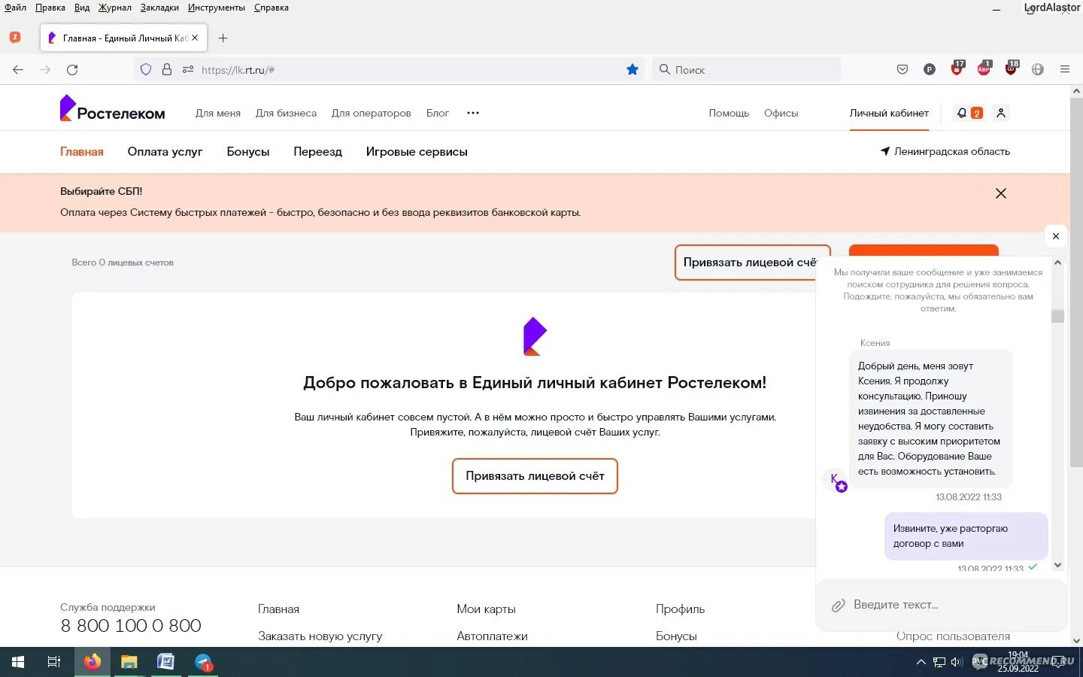This screenshot has height=677, width=1083.
Task: Open Firefox from the taskbar
Action: [x=93, y=662]
